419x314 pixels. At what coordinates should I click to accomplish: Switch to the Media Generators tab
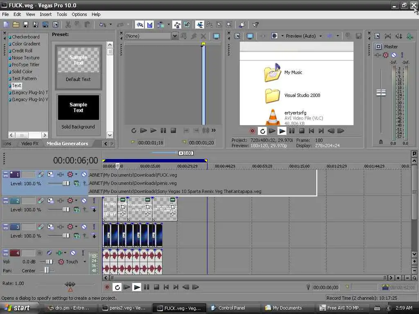coord(68,144)
